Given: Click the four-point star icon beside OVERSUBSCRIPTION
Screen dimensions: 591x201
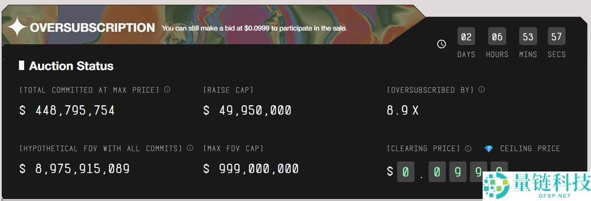Looking at the screenshot, I should [17, 28].
